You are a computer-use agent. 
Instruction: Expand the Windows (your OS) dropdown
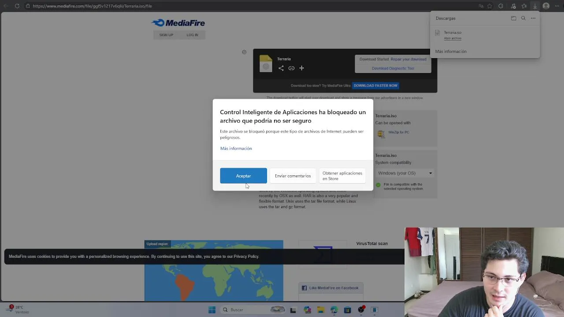click(x=404, y=173)
